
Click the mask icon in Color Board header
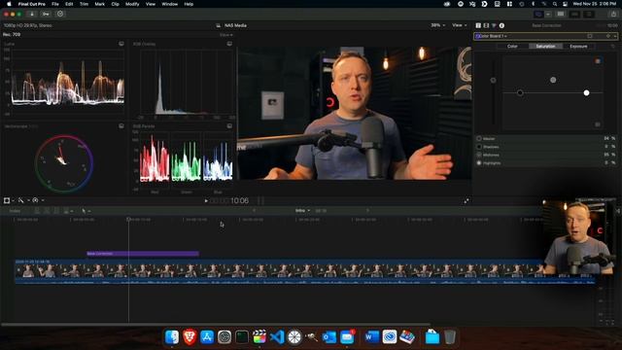590,36
